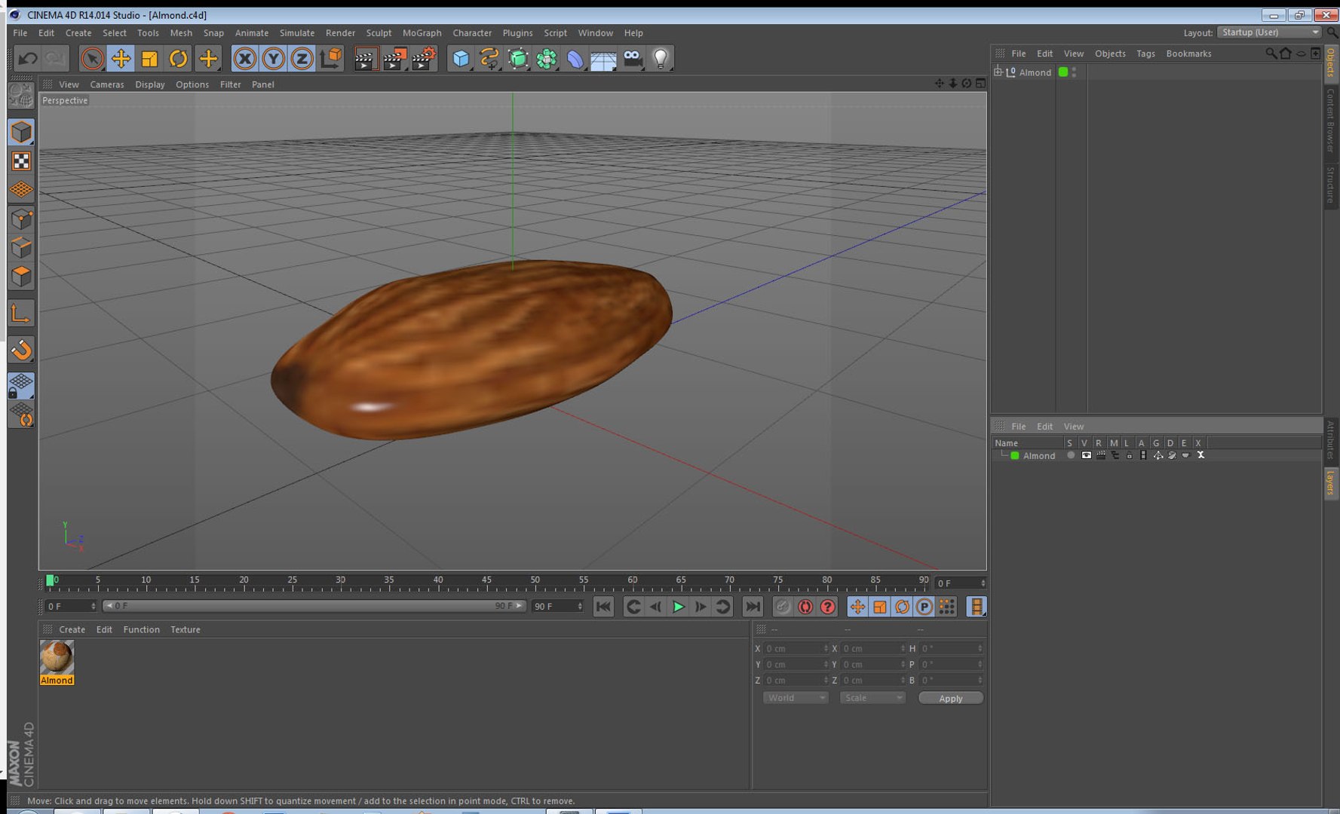Viewport: 1340px width, 814px height.
Task: Enable Texture mode checkerboard icon
Action: (21, 161)
